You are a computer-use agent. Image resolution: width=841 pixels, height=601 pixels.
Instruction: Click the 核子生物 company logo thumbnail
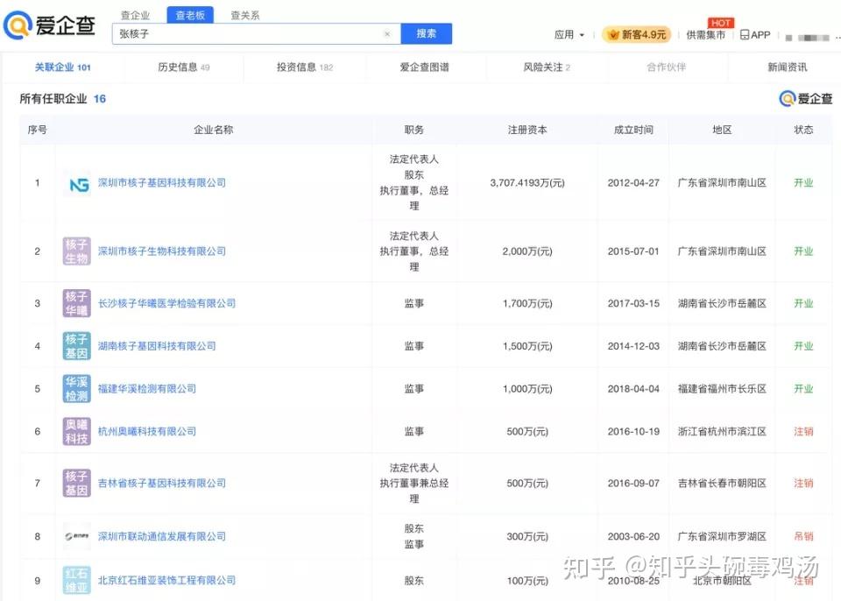coord(76,251)
